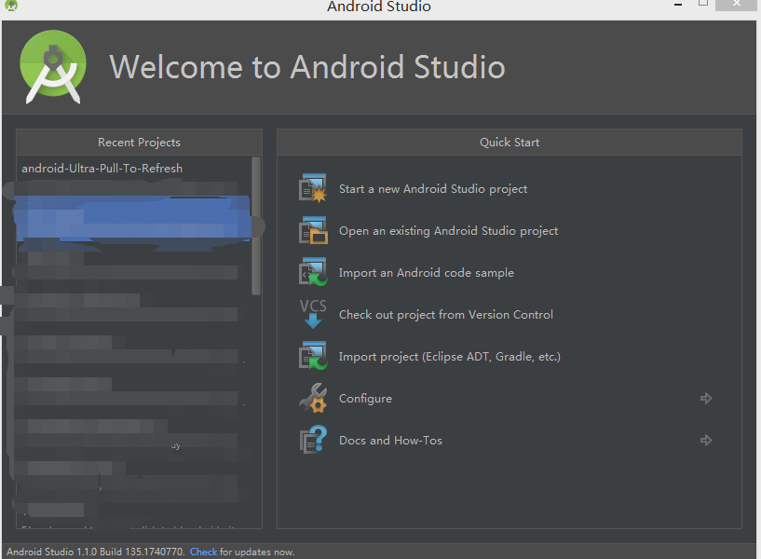The height and width of the screenshot is (559, 761).
Task: Click the Configure wrench and gear icon
Action: (313, 398)
